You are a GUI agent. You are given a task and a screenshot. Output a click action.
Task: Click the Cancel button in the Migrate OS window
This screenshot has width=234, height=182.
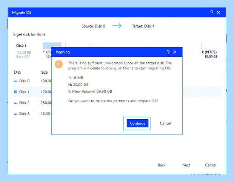pyautogui.click(x=211, y=165)
